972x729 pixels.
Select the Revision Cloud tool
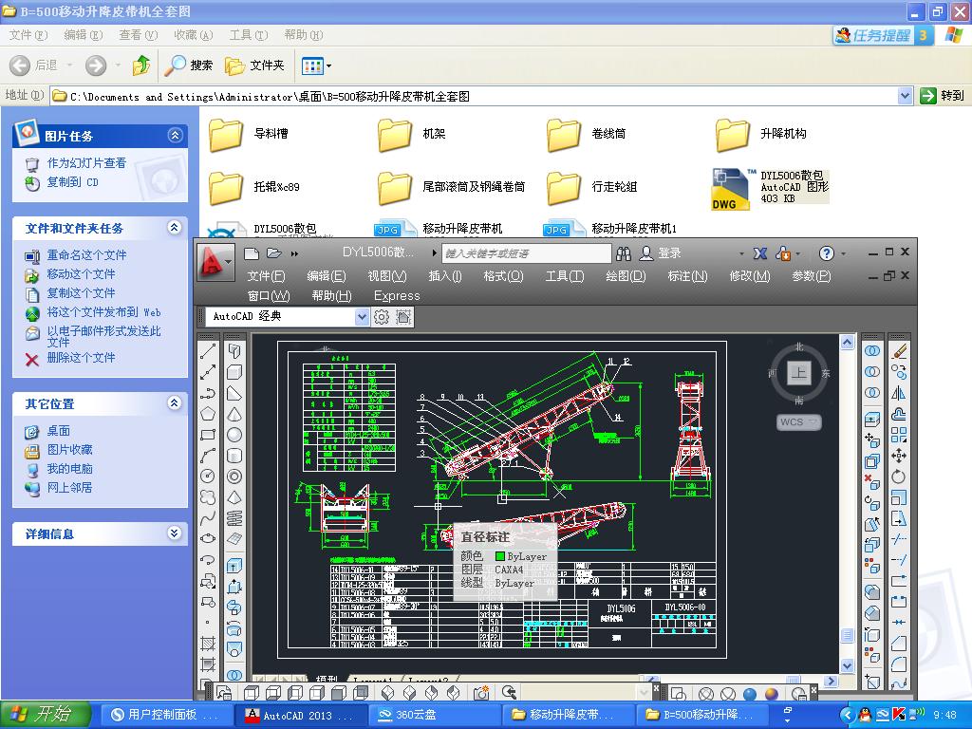click(x=208, y=497)
